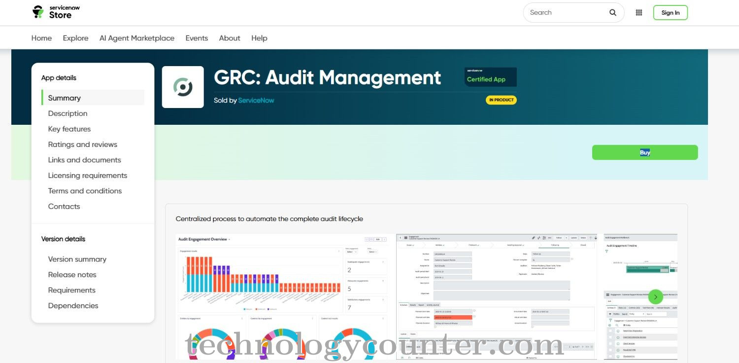The width and height of the screenshot is (739, 363).
Task: Click the Certified App badge
Action: (490, 77)
